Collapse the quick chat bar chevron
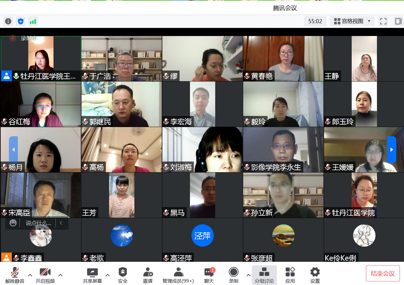 61,223
